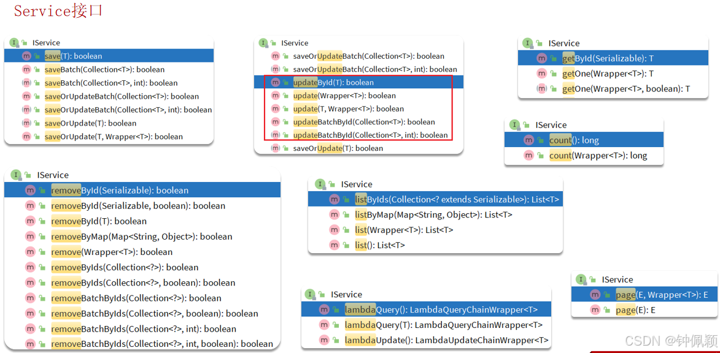Click the IService interface icon above the count() row
This screenshot has height=353, width=720.
tap(515, 124)
